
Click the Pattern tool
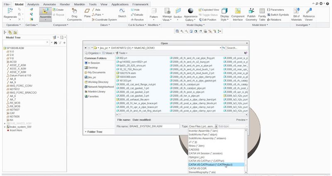(154, 14)
